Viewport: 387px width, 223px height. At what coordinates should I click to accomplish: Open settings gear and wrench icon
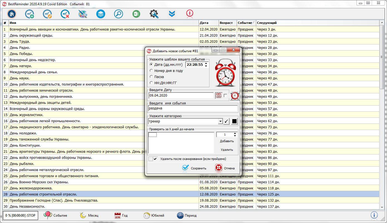[154, 14]
